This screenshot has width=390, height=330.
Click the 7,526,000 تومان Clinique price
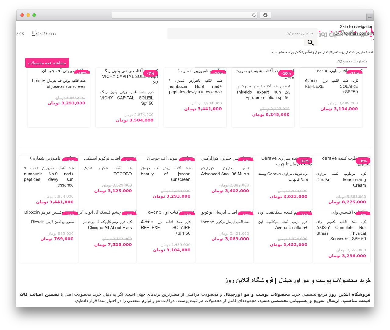[113, 244]
